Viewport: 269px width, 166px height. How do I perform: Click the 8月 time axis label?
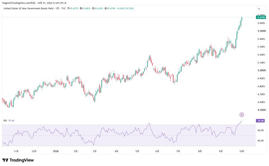(200, 151)
